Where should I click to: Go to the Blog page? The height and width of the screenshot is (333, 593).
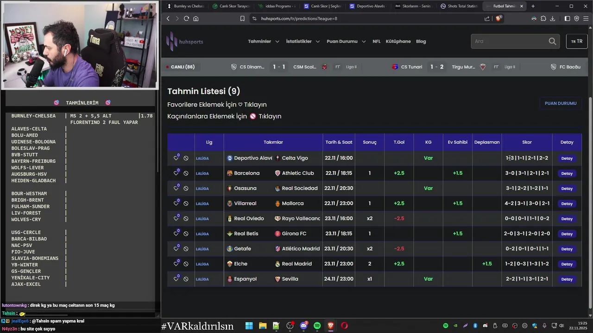tap(421, 41)
